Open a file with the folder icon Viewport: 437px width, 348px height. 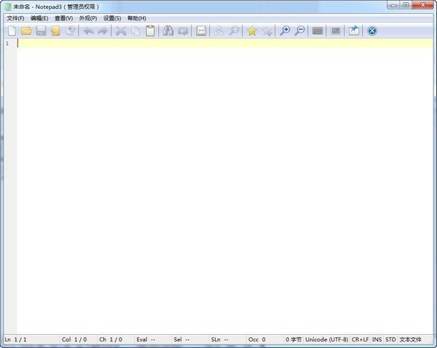pos(26,31)
